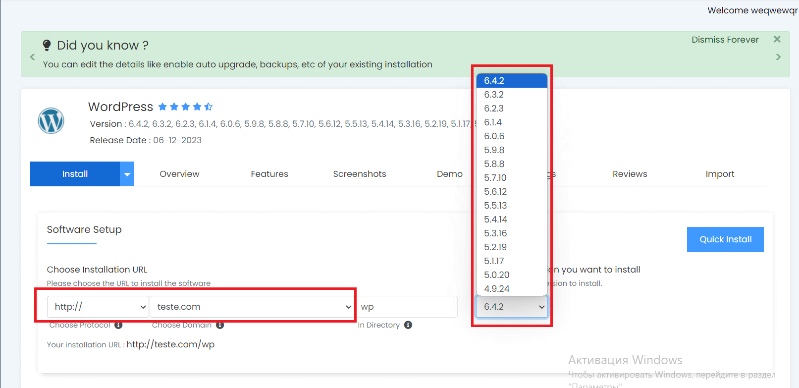The width and height of the screenshot is (799, 388).
Task: Click the Install tab button
Action: point(75,174)
